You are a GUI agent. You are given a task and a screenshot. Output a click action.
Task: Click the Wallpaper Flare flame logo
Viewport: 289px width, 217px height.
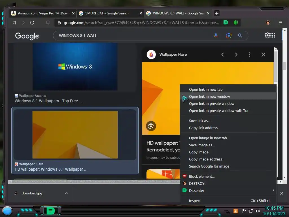(151, 55)
